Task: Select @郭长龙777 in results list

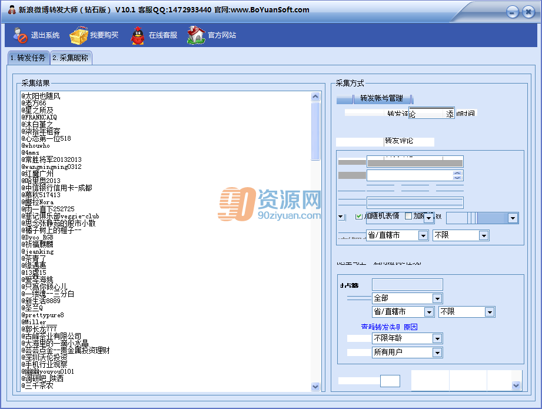Action: (39, 329)
